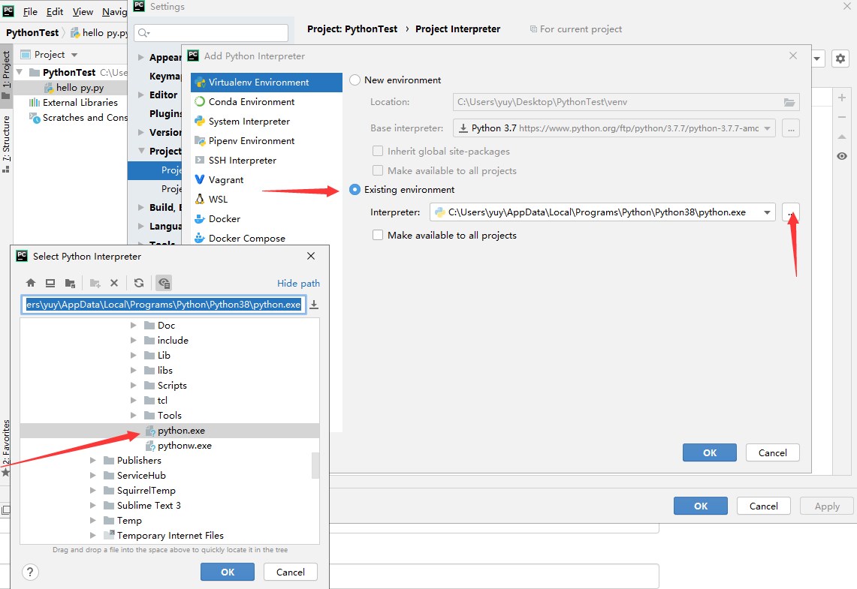Open help in Select Python Interpreter dialog

[x=30, y=572]
